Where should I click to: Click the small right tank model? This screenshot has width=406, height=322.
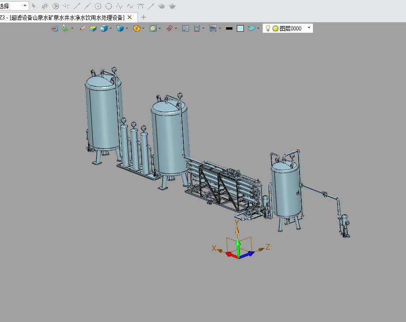click(287, 190)
